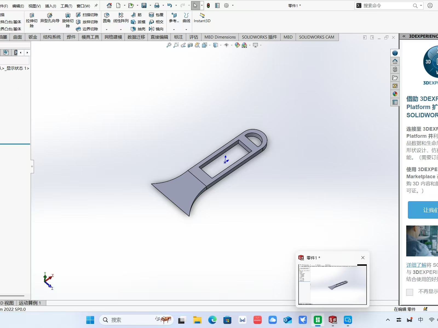Select the Shell (抽壳) tool
438x328 pixels.
[x=138, y=29]
